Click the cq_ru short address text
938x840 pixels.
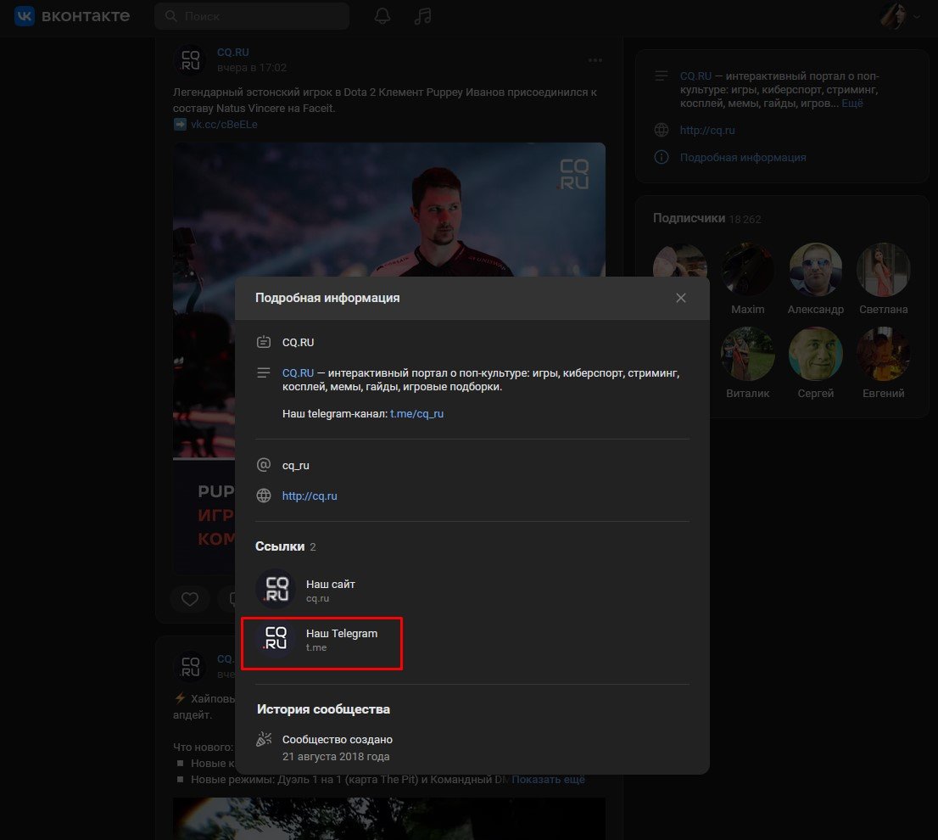[295, 466]
